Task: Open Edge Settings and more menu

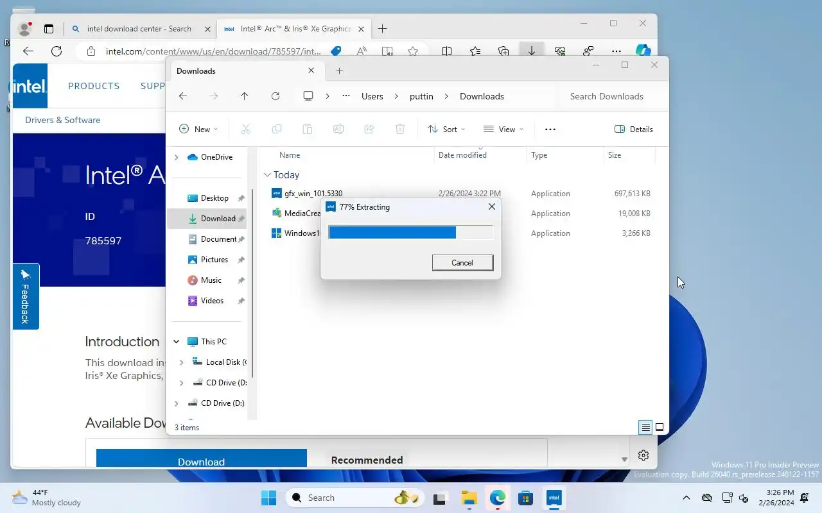Action: click(616, 51)
